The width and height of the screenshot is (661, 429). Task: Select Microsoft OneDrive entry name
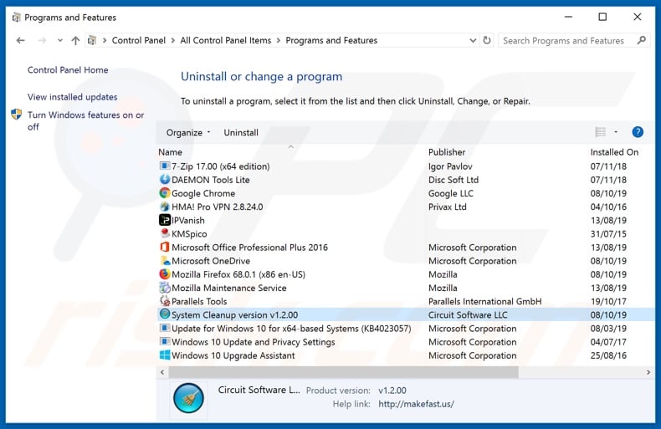[x=211, y=261]
